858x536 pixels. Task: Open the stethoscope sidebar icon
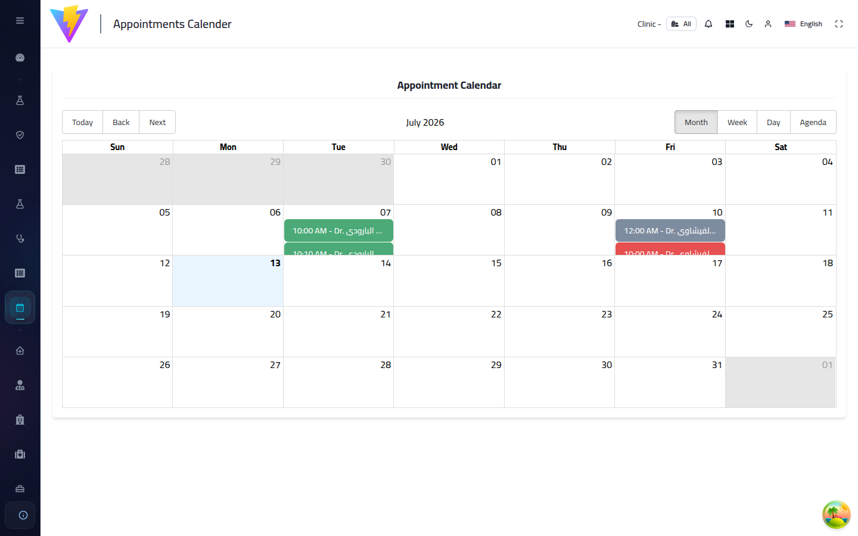pyautogui.click(x=20, y=239)
